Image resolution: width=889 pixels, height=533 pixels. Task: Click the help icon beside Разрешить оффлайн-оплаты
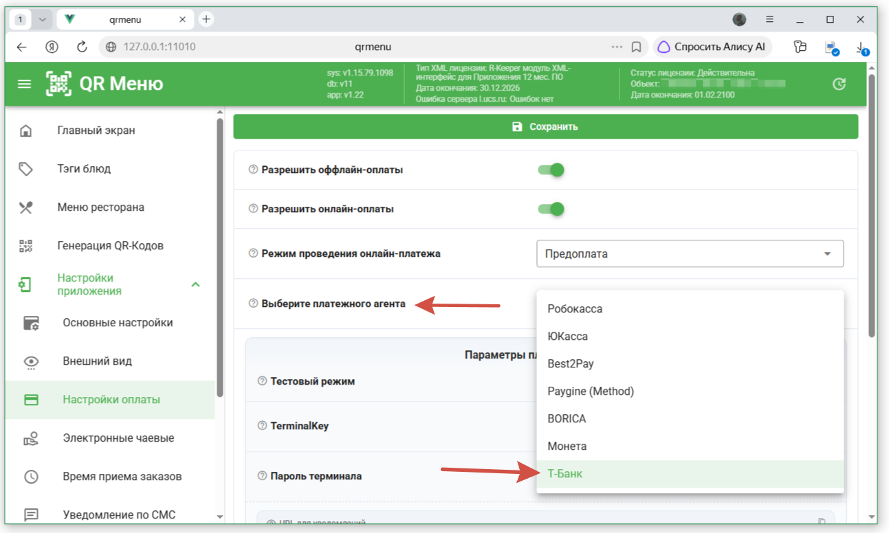(253, 170)
